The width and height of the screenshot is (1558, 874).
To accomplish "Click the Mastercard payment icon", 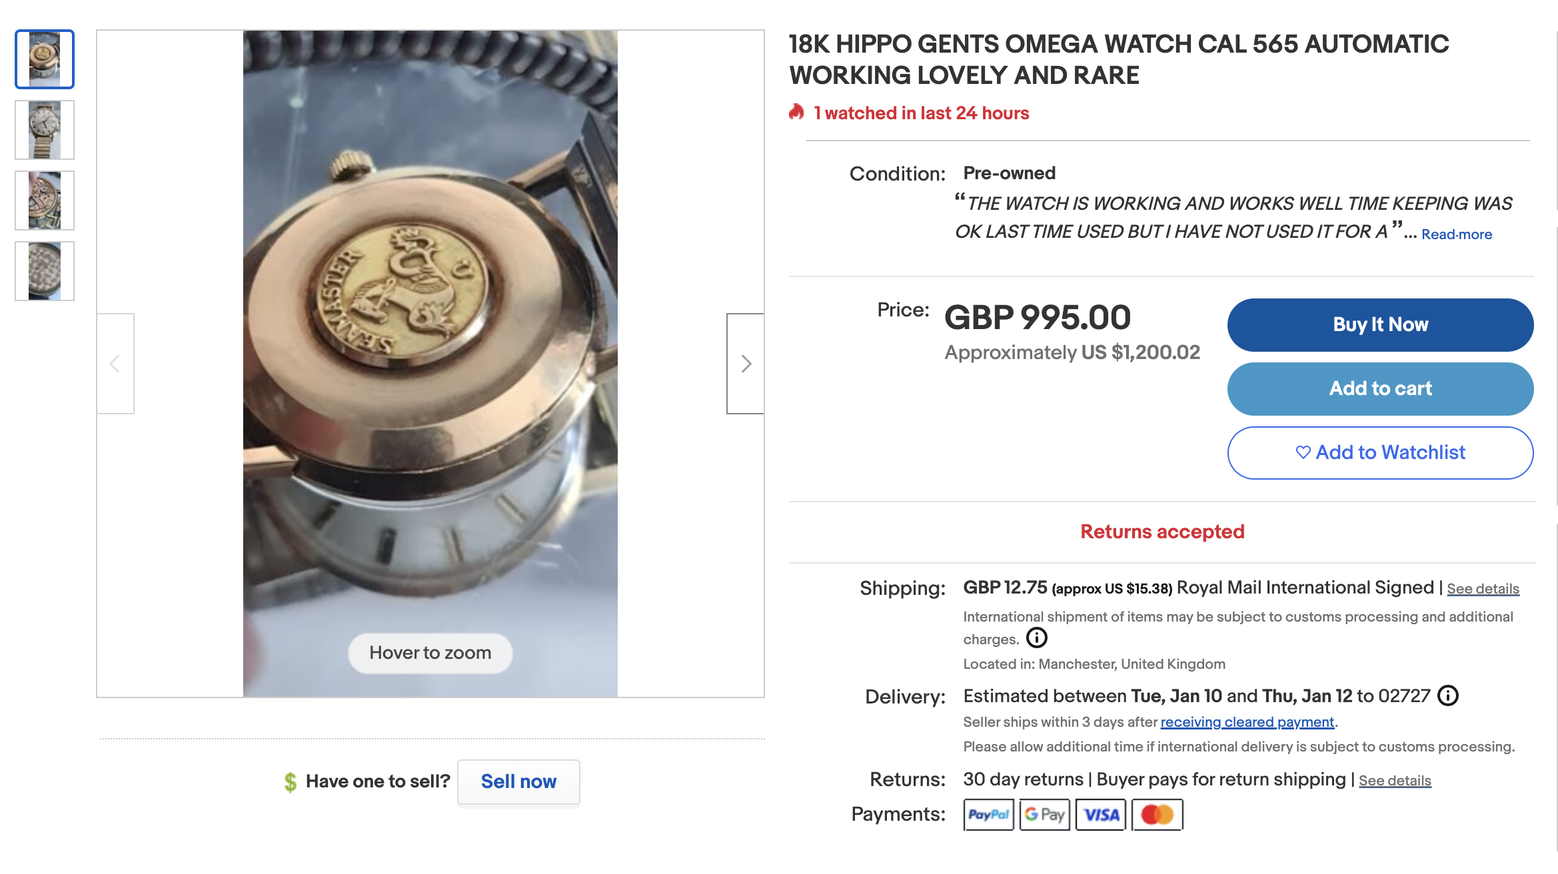I will click(x=1157, y=815).
